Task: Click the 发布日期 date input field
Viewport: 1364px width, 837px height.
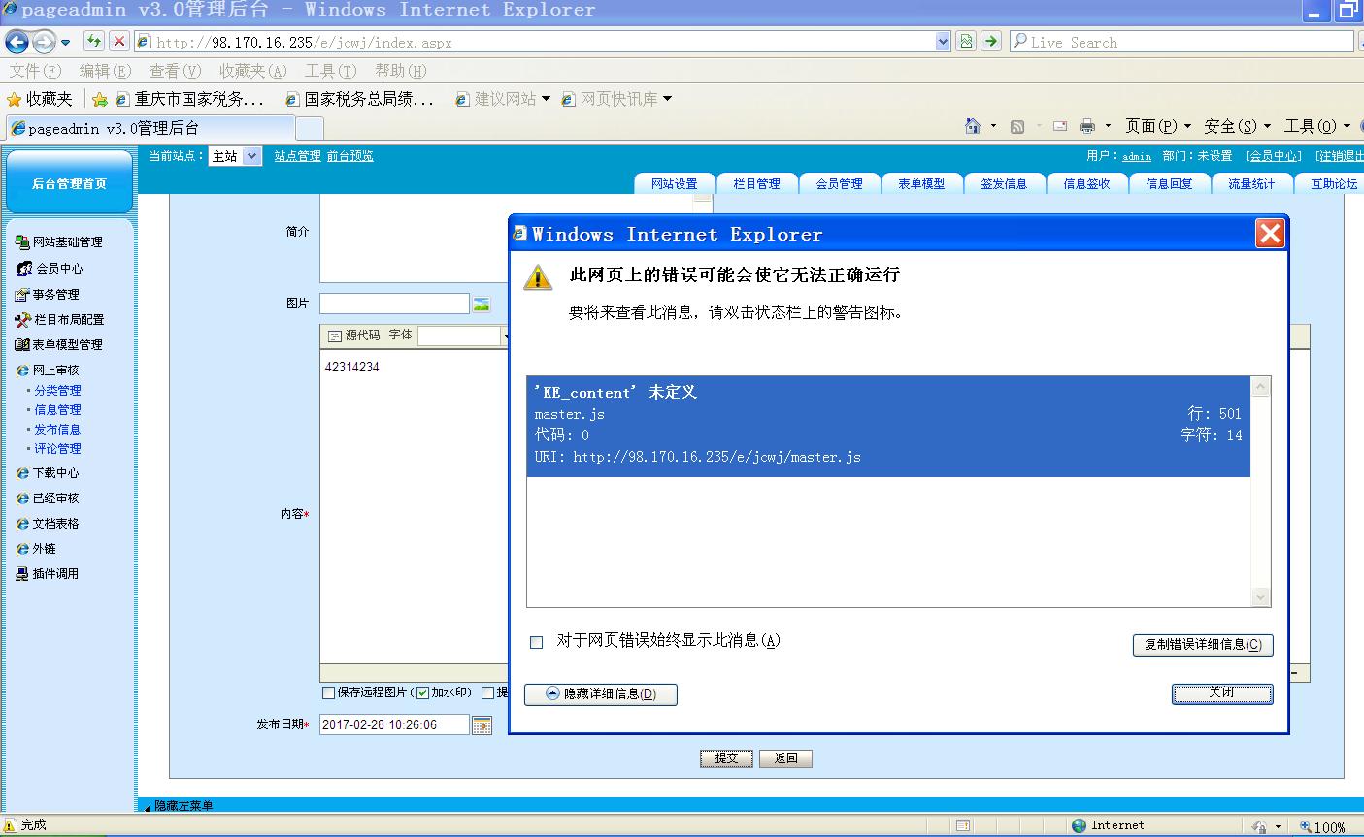Action: pos(394,724)
